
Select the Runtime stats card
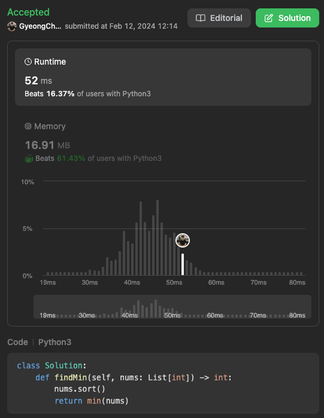[x=163, y=77]
